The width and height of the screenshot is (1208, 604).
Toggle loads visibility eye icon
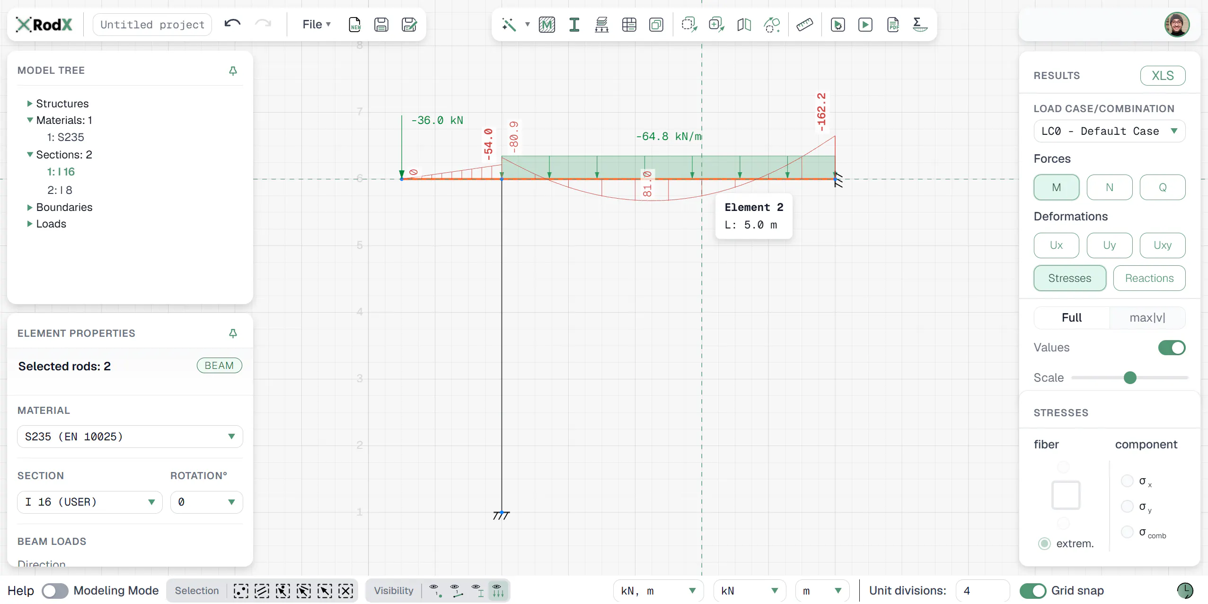(497, 590)
